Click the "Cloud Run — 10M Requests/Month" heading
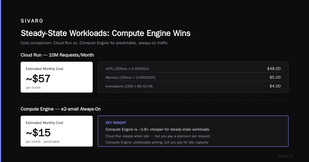 click(x=57, y=55)
